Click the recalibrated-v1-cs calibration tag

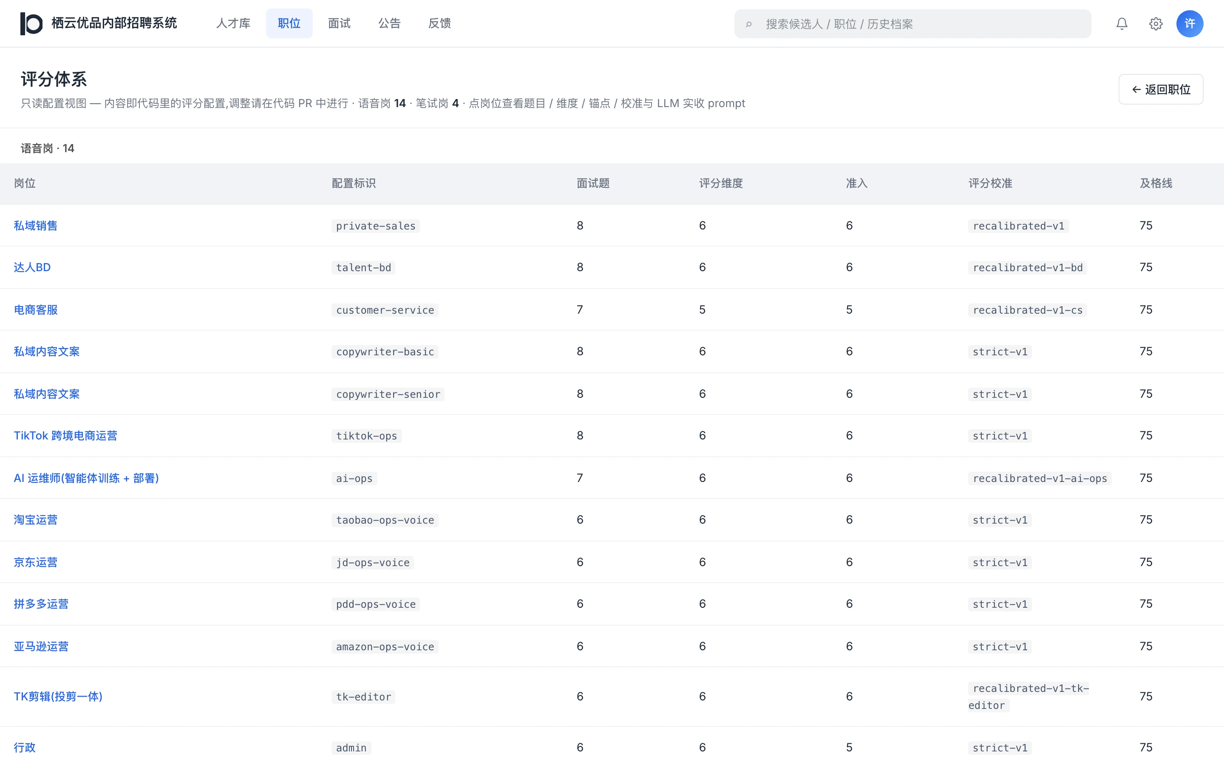click(x=1027, y=310)
